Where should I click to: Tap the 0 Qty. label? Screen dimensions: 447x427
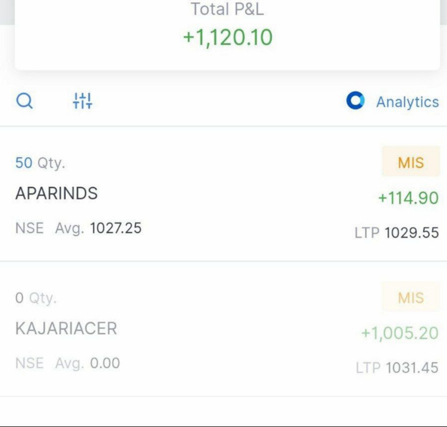coord(36,299)
